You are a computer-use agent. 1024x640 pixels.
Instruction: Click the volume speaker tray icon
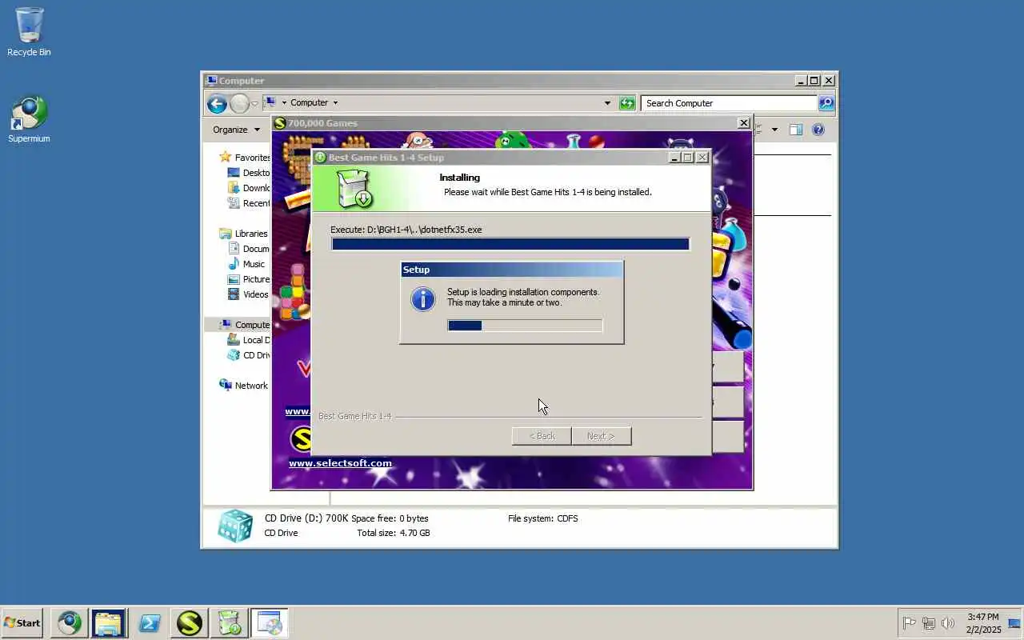click(948, 623)
